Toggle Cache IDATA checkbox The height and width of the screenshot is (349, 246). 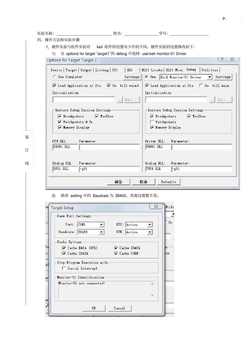[64, 254]
